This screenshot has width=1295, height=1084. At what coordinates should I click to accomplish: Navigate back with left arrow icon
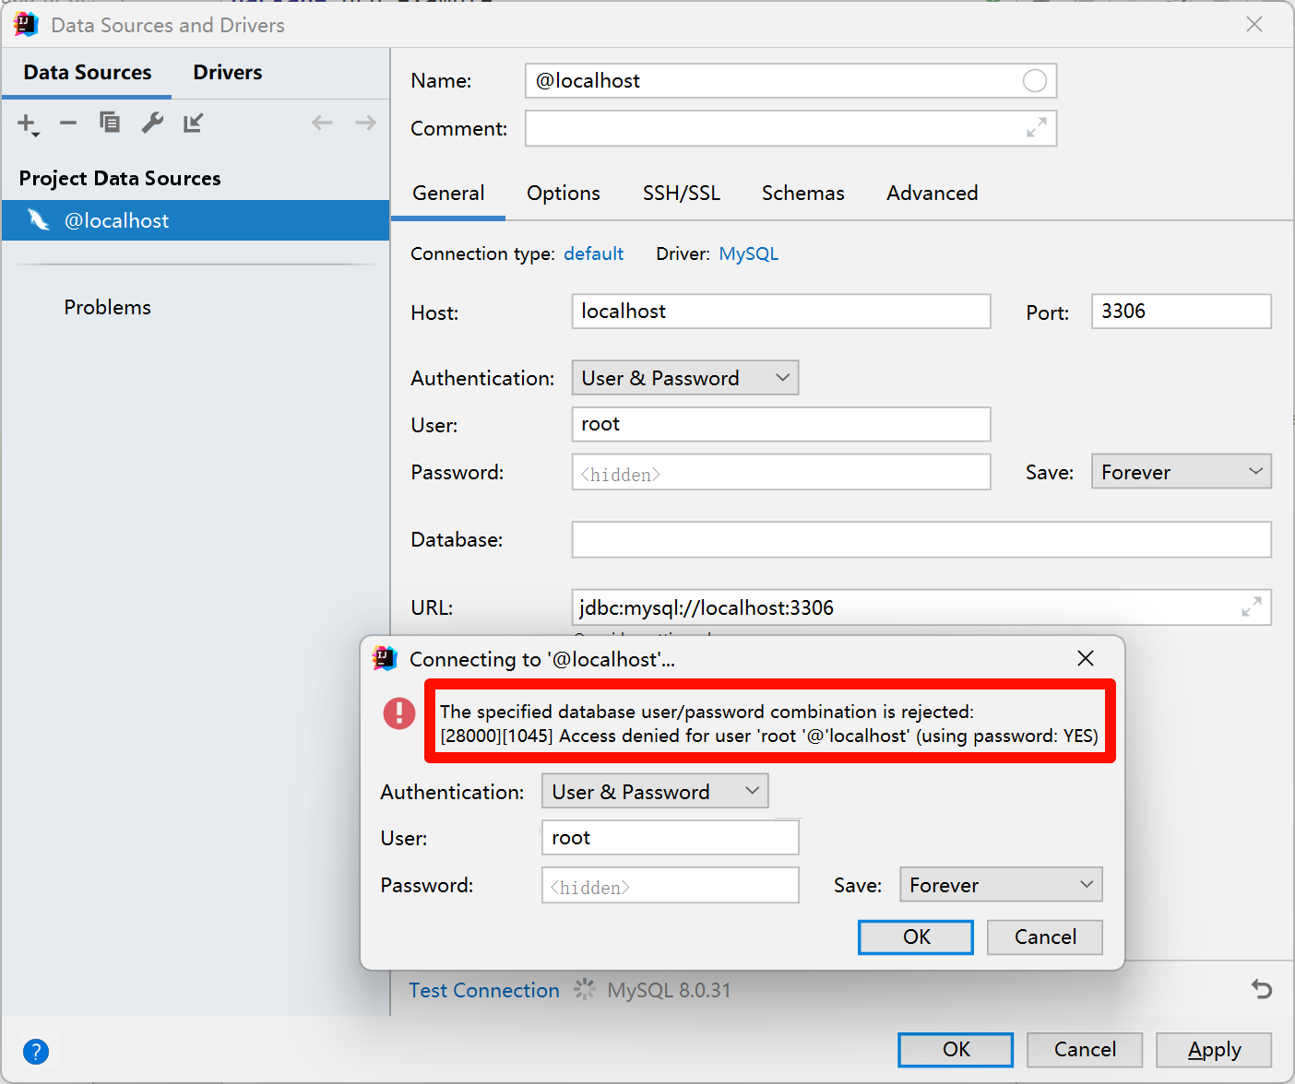click(322, 123)
